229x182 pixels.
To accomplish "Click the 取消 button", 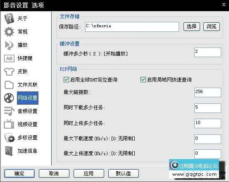I will [x=54, y=174].
